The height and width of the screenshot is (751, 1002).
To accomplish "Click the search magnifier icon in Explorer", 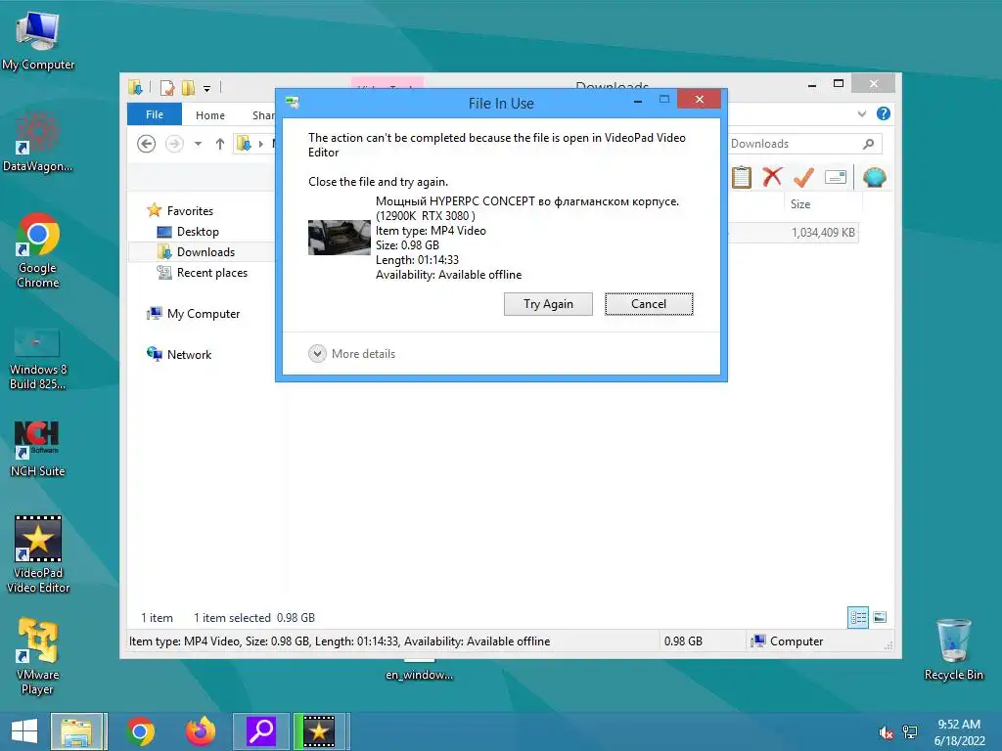I will point(869,144).
